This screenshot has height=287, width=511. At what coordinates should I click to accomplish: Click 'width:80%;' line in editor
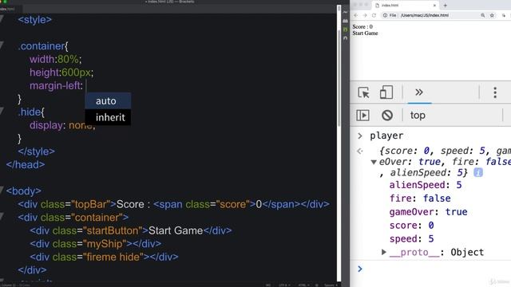point(55,60)
